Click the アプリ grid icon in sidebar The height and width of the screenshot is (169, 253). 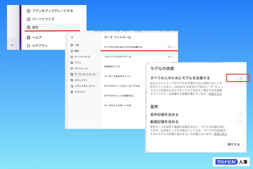[72, 63]
